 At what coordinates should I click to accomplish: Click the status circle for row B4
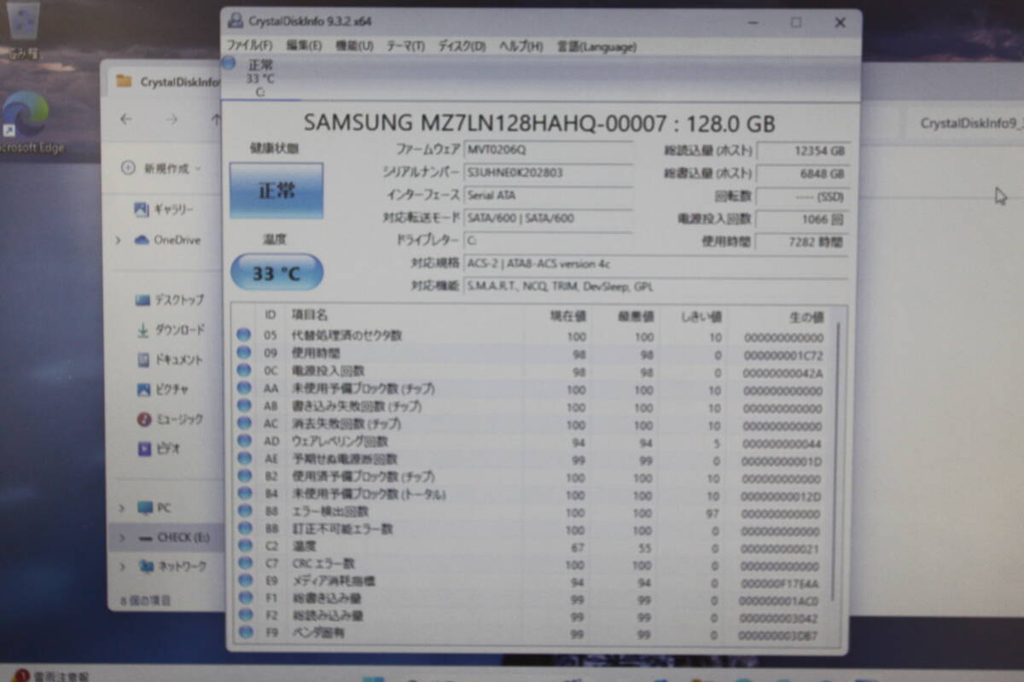click(245, 494)
